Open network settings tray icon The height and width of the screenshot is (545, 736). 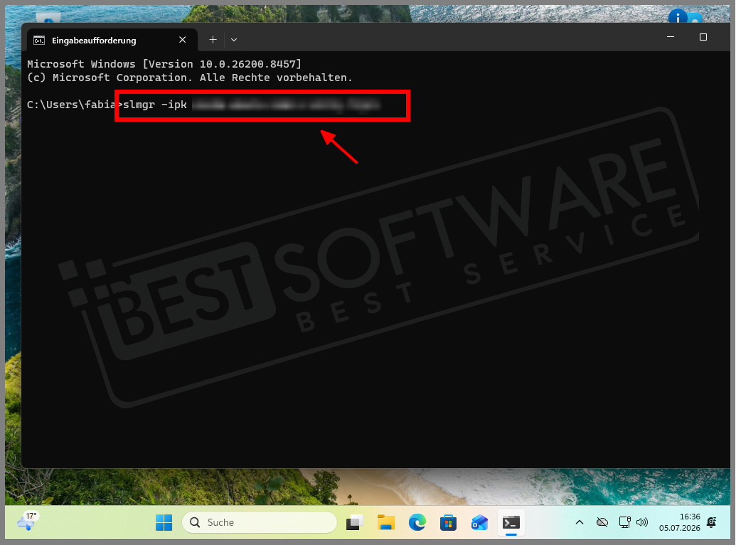point(625,522)
